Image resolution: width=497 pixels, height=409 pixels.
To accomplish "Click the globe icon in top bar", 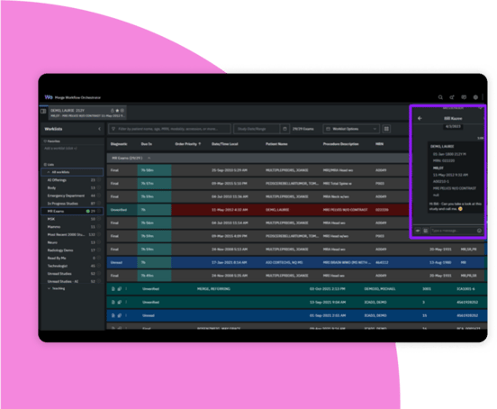I will (475, 97).
